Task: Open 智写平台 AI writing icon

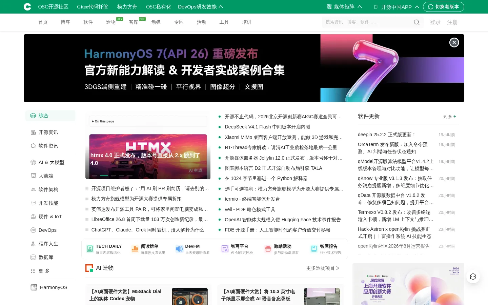Action: [225, 249]
